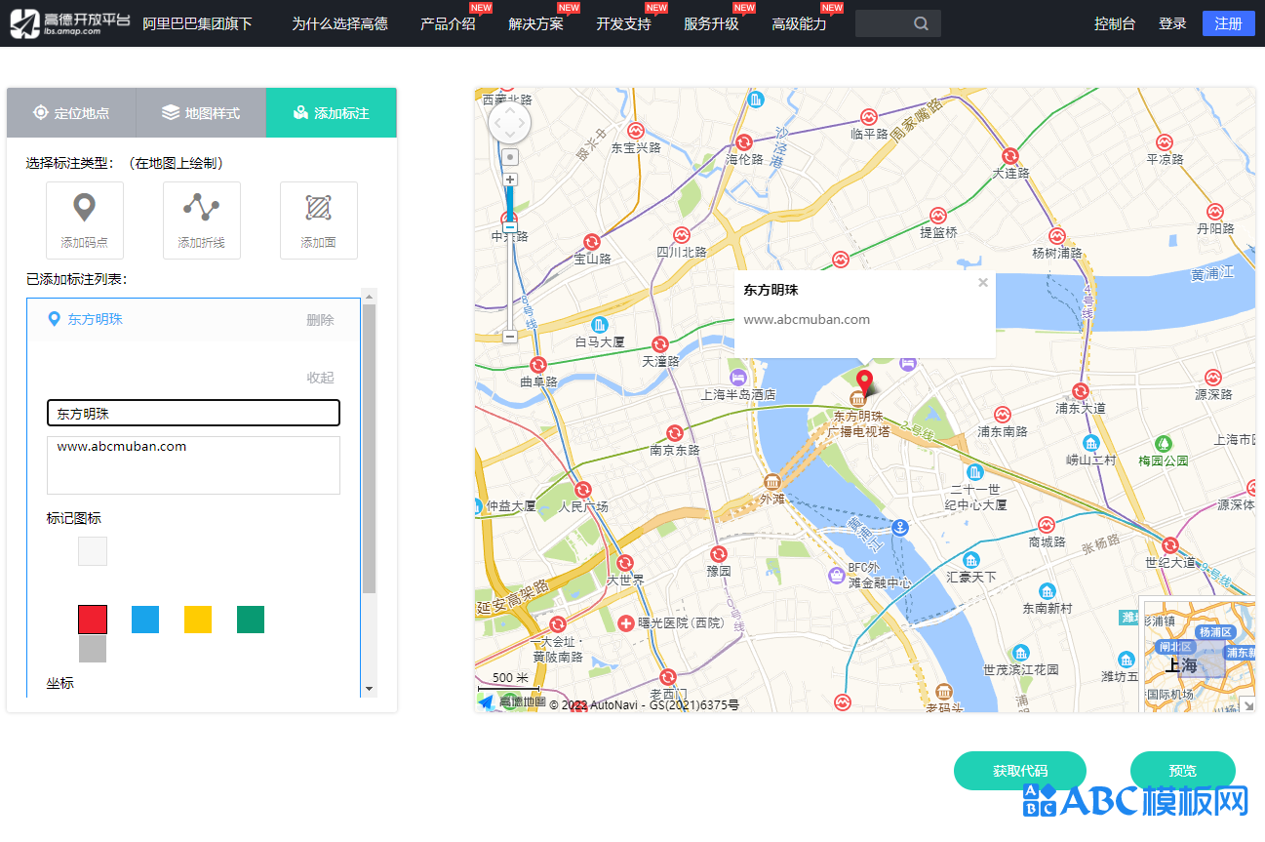
Task: Click the annotation list scrollbar down arrow
Action: point(369,689)
